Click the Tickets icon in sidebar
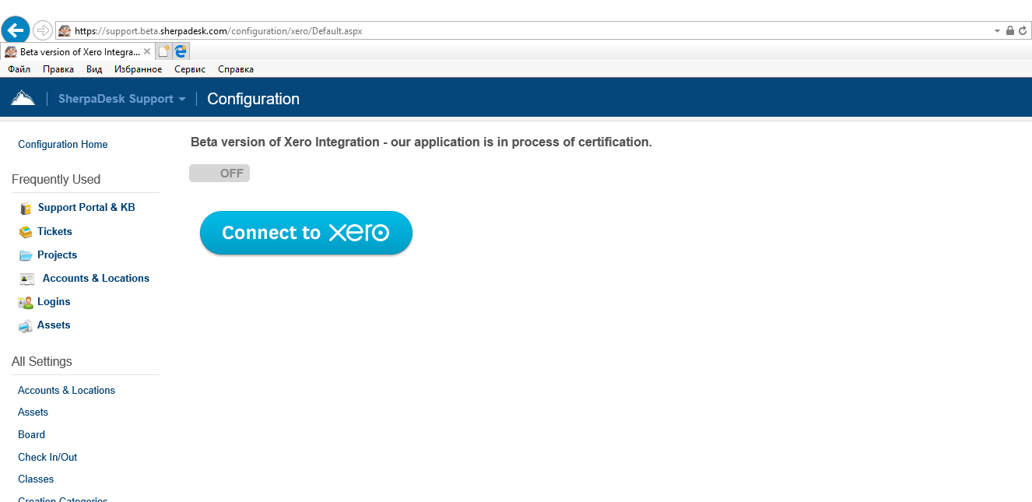The image size is (1032, 502). 26,232
